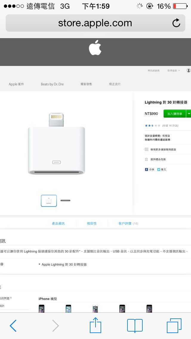The height and width of the screenshot is (339, 191).
Task: Select the bottom-view adapter thumbnail
Action: (65, 201)
